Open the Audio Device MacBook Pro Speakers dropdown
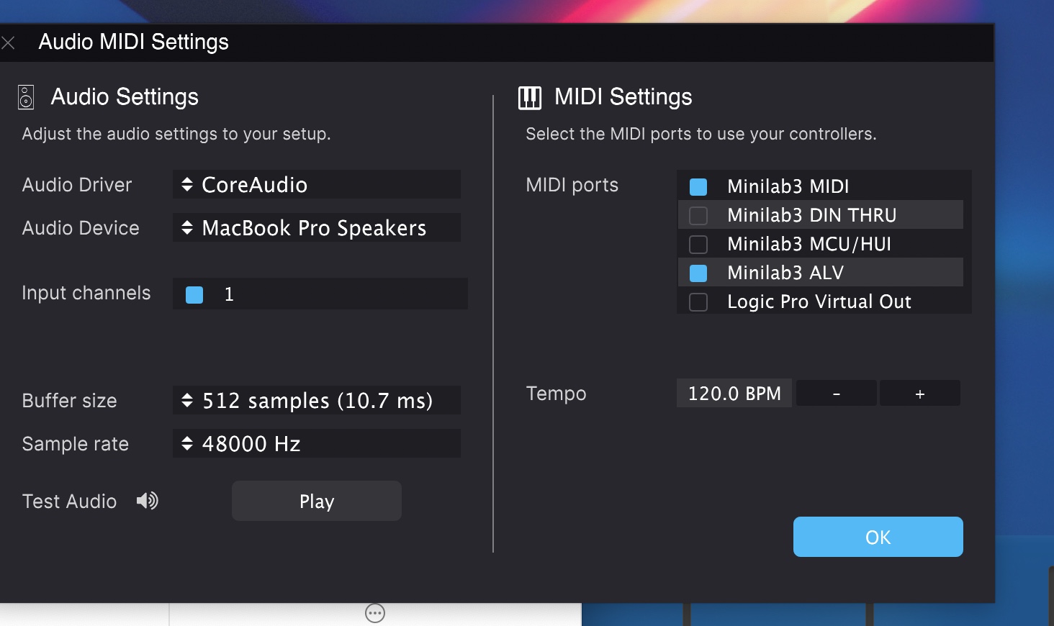The height and width of the screenshot is (626, 1054). tap(317, 228)
